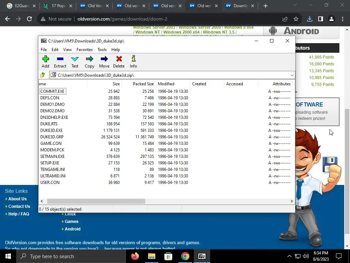The width and height of the screenshot is (350, 263).
Task: Launch Firefox from the taskbar
Action: coord(135,256)
